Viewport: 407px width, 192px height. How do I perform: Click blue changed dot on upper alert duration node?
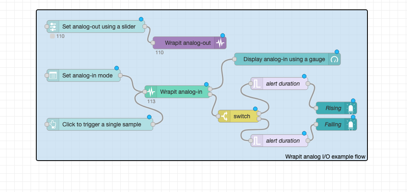coord(304,76)
